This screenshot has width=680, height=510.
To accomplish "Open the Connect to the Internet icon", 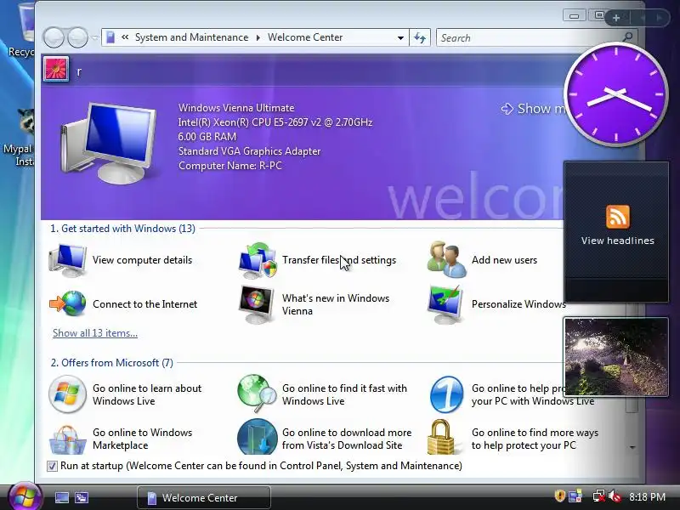I will pyautogui.click(x=68, y=304).
